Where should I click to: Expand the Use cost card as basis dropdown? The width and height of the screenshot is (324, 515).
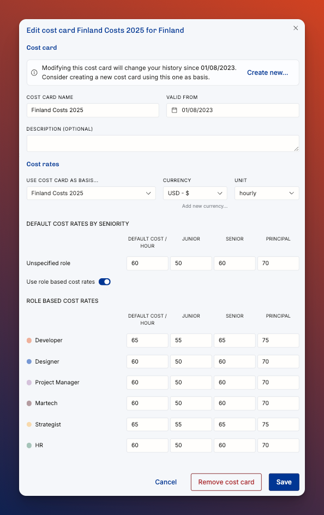(x=91, y=193)
